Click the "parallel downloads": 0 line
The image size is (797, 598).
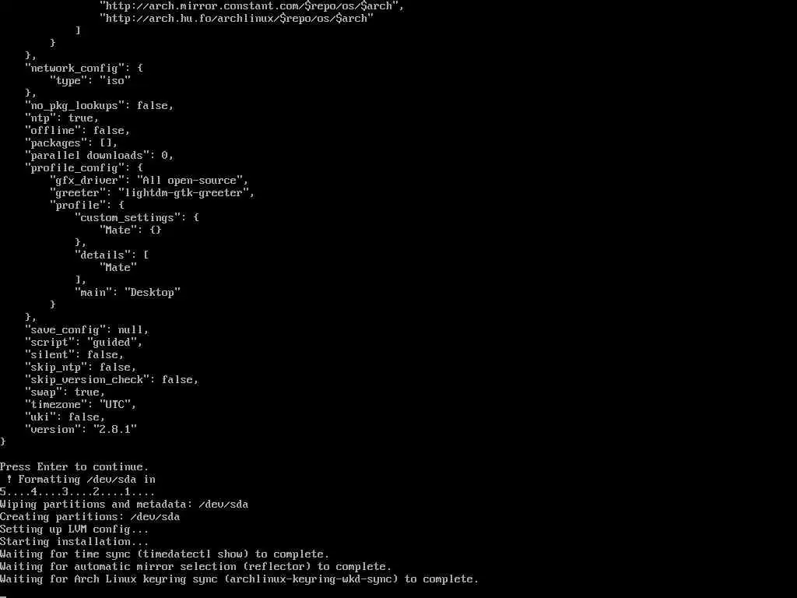tap(99, 155)
